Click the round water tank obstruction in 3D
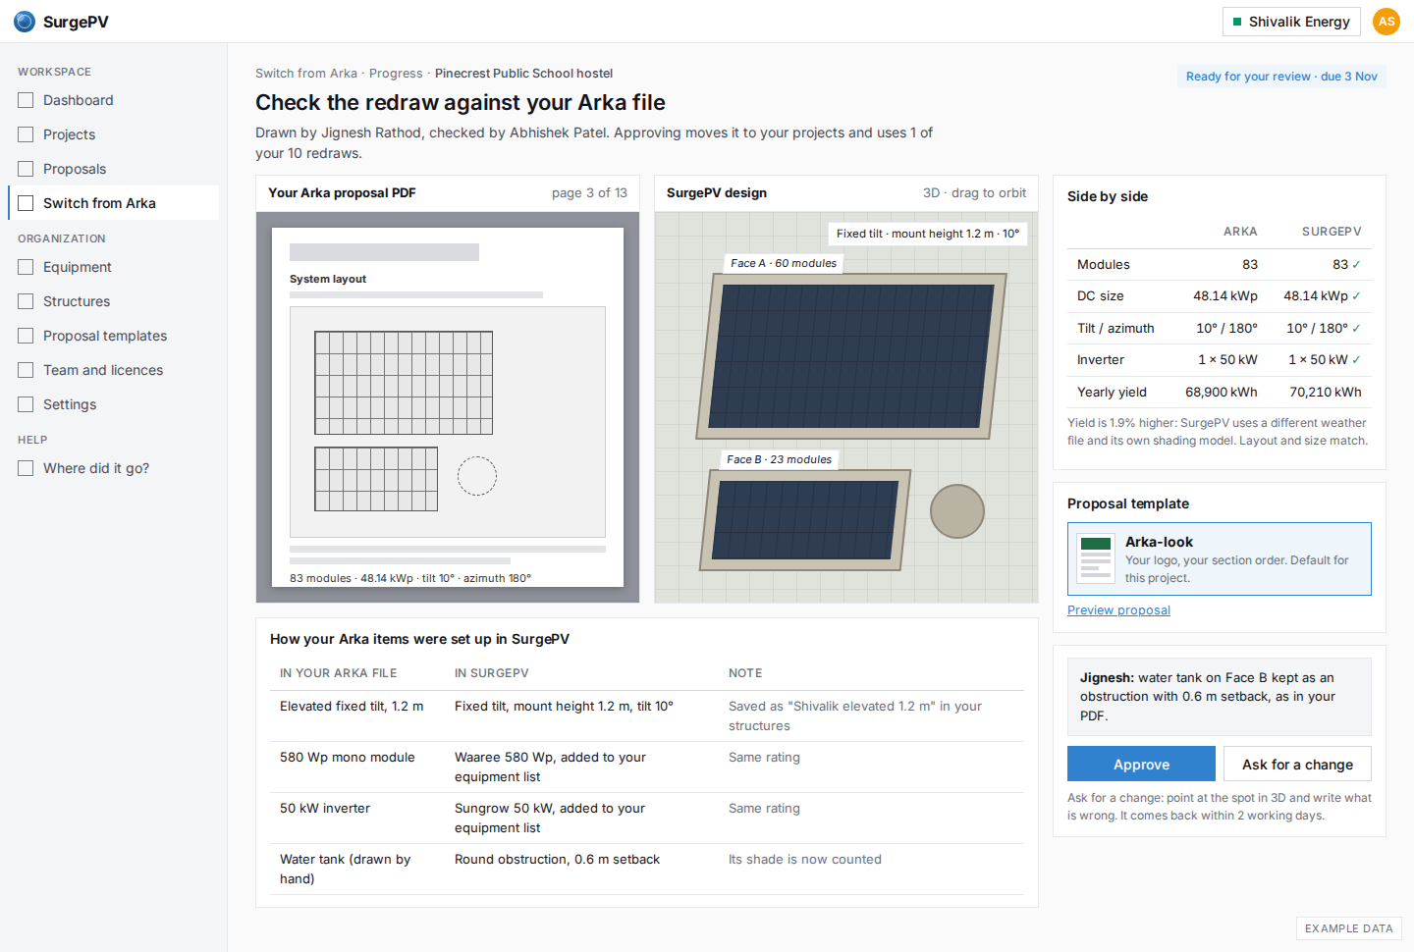Image resolution: width=1414 pixels, height=952 pixels. (x=957, y=511)
